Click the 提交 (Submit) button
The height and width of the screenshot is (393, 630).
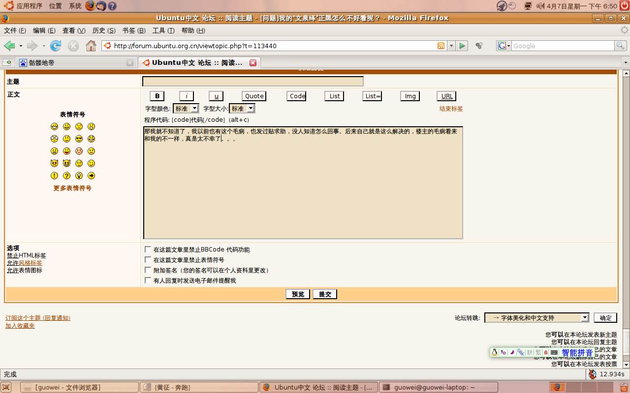pos(325,294)
